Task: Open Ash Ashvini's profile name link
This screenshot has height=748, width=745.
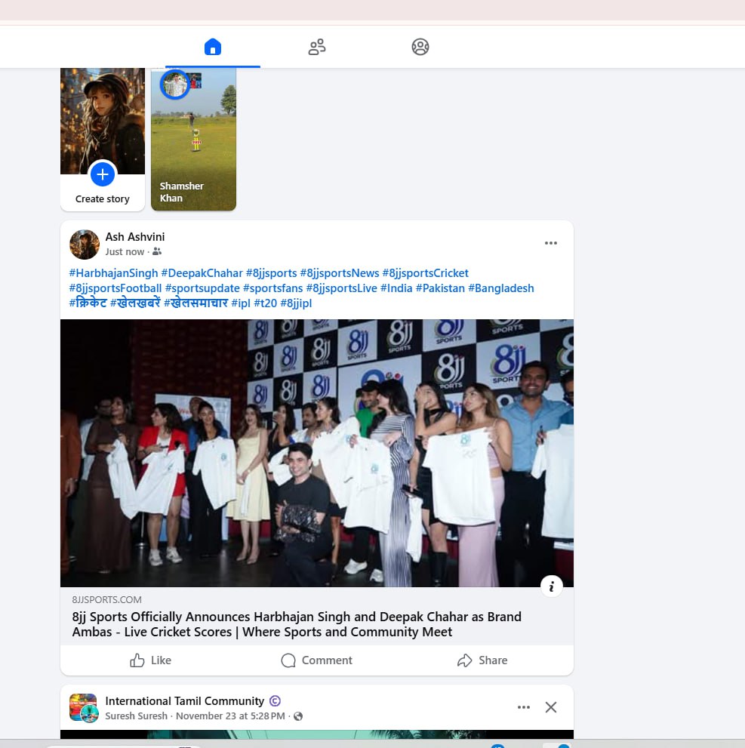Action: pos(135,237)
